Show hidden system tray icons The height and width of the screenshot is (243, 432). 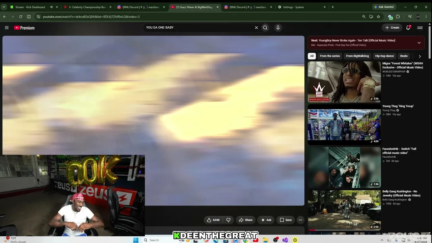(x=382, y=240)
